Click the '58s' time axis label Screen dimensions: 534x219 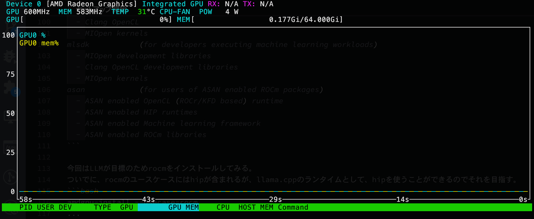tap(26, 200)
